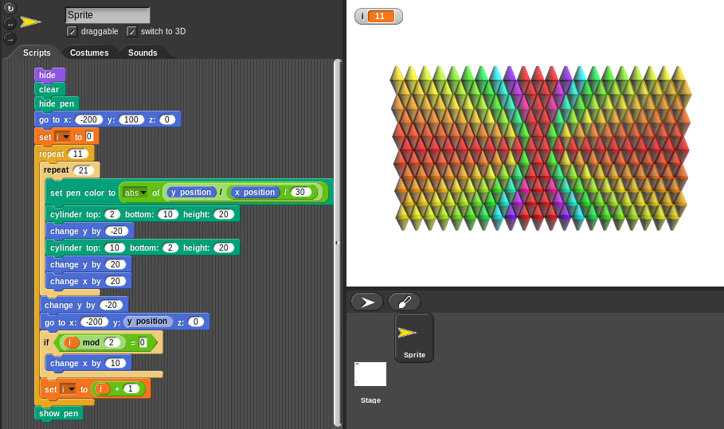
Task: Edit the divisor 30 in pen color block
Action: (300, 193)
